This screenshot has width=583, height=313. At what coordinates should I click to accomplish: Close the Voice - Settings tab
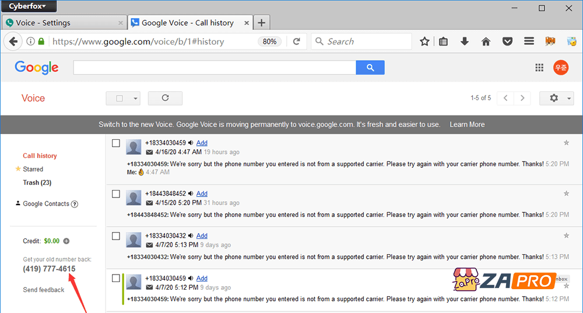coord(121,23)
